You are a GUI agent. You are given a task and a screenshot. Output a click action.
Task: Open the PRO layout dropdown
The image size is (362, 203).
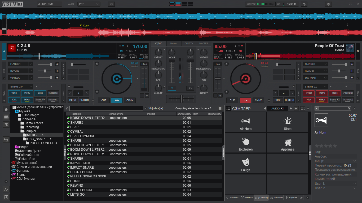click(89, 4)
